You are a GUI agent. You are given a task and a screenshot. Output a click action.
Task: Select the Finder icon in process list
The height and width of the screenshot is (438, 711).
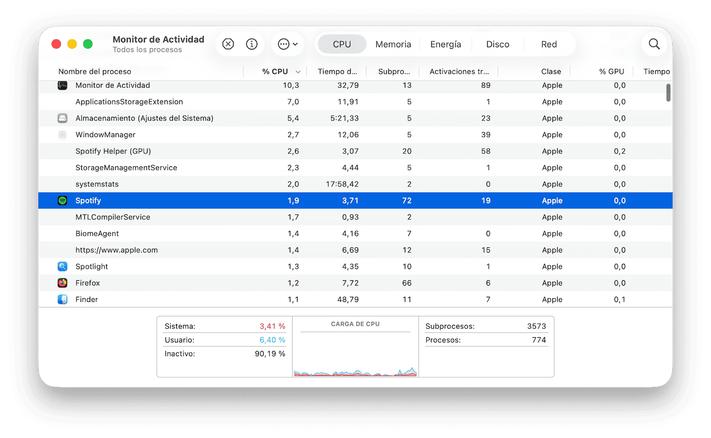(63, 299)
